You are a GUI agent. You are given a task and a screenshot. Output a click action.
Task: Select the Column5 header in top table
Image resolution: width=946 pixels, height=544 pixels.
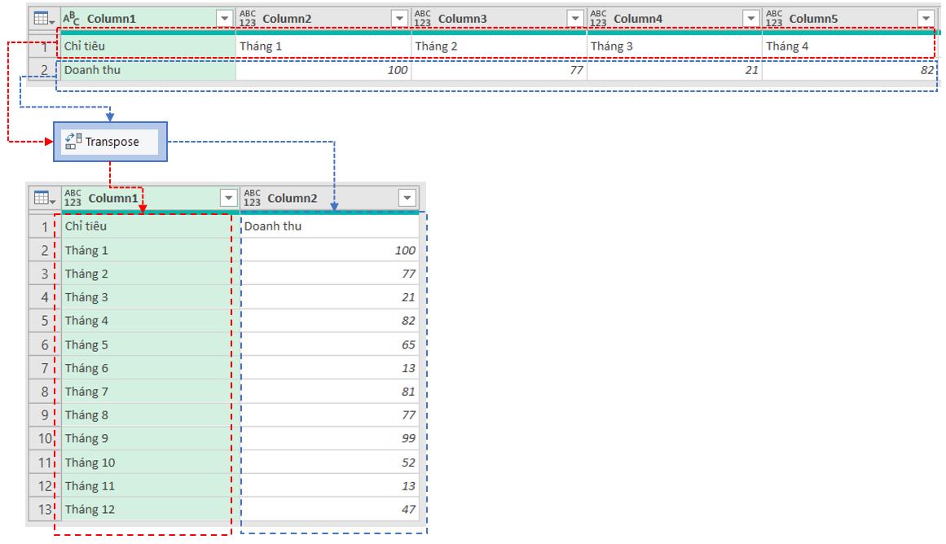(850, 19)
